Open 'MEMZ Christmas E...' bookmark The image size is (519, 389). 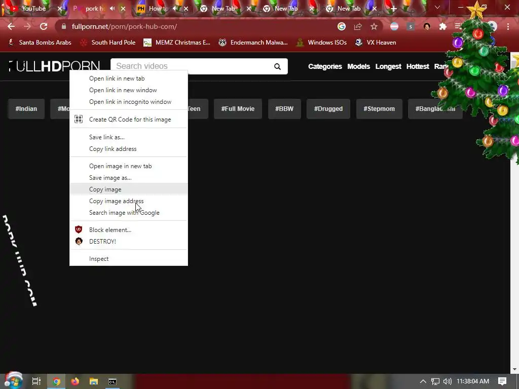coord(177,43)
